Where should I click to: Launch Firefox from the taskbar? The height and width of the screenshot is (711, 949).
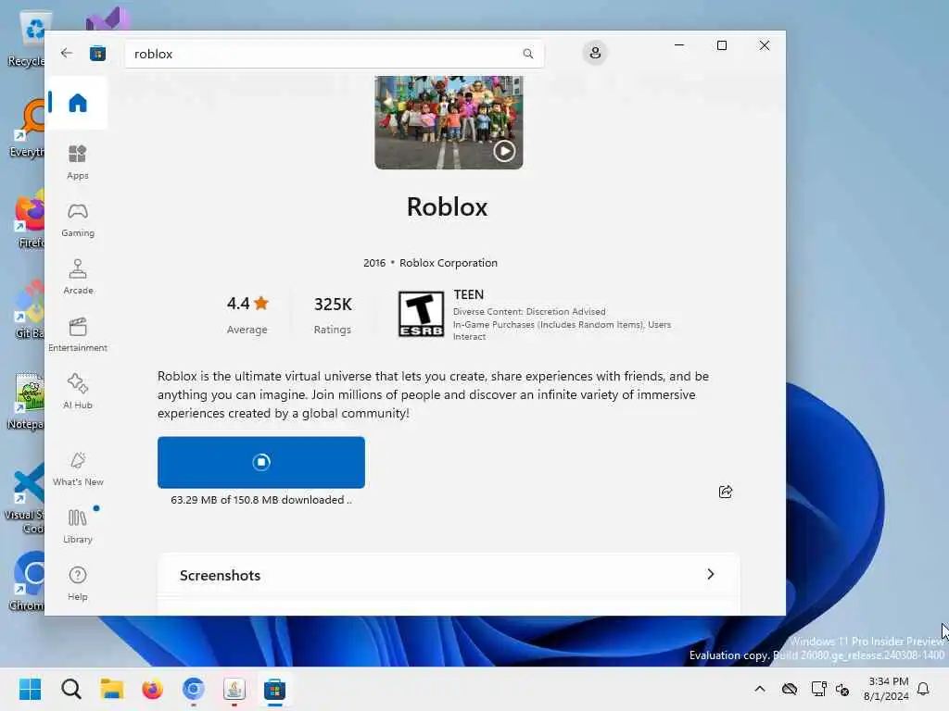pyautogui.click(x=153, y=689)
